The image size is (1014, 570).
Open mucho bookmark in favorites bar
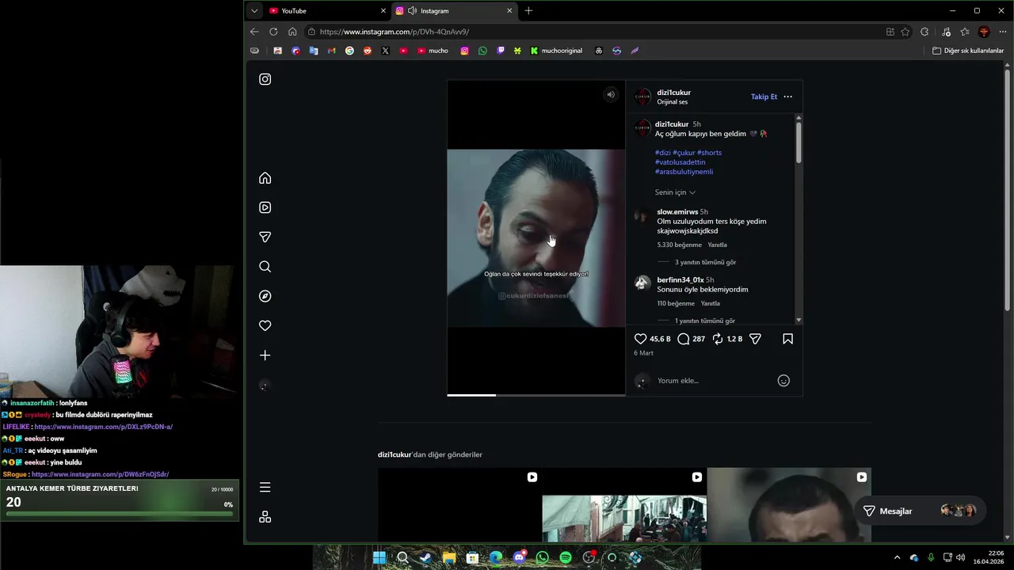pyautogui.click(x=433, y=51)
